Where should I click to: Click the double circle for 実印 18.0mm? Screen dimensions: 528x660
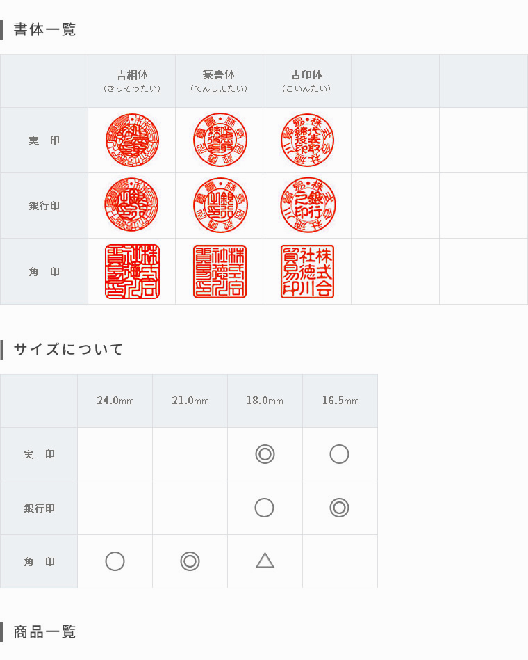pos(265,454)
